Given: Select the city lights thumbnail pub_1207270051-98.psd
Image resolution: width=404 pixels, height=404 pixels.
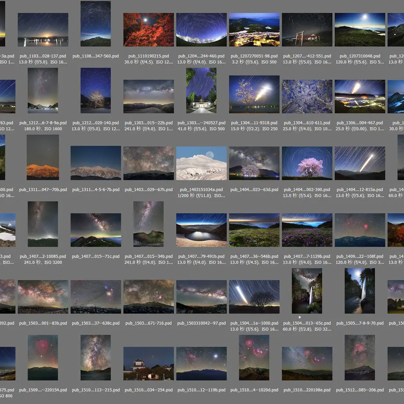Looking at the screenshot, I should coord(254,29).
